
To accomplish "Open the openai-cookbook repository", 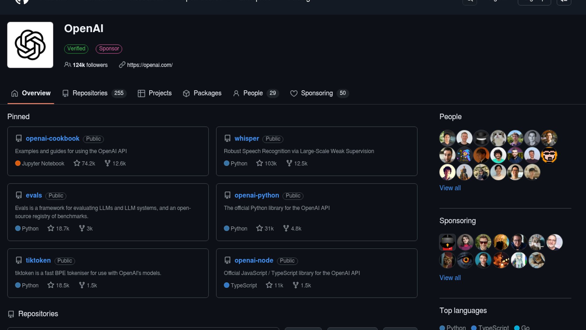I will pos(52,138).
